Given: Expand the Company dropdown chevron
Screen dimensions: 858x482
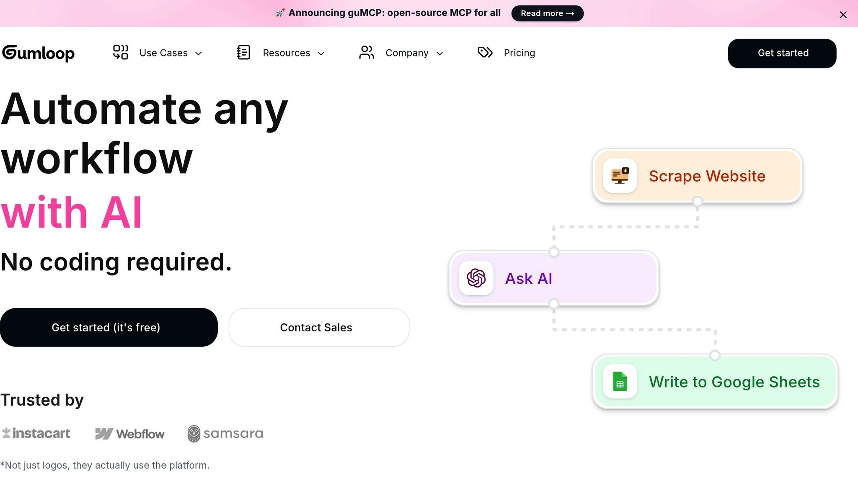Looking at the screenshot, I should click(439, 54).
